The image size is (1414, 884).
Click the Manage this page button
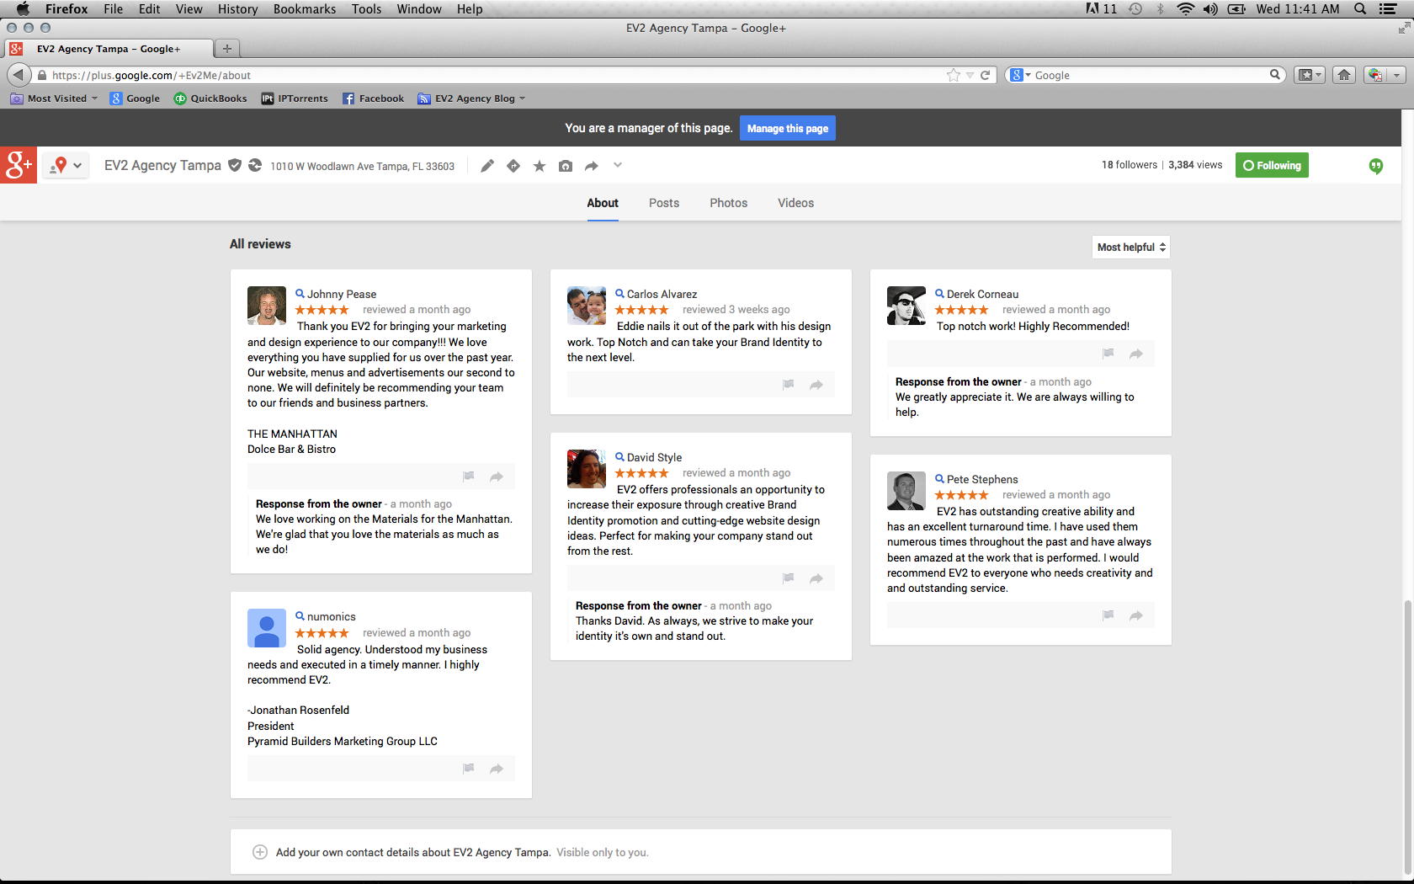tap(787, 128)
